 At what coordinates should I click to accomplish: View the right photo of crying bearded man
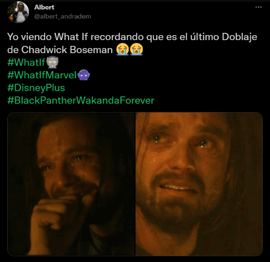point(199,184)
